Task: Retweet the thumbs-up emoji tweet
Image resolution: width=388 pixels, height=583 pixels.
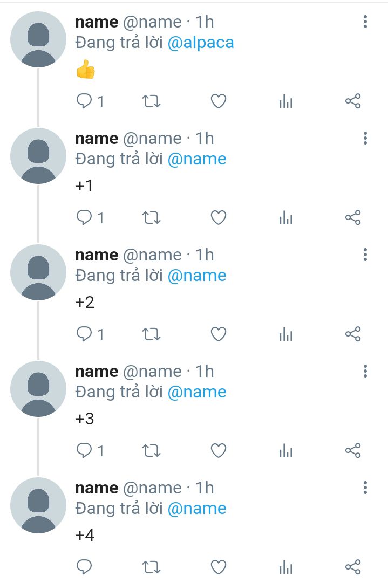Action: [x=151, y=101]
